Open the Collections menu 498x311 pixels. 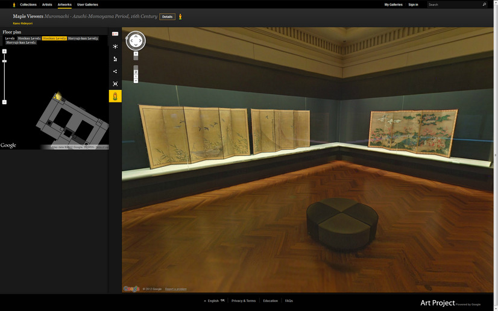[x=28, y=5]
